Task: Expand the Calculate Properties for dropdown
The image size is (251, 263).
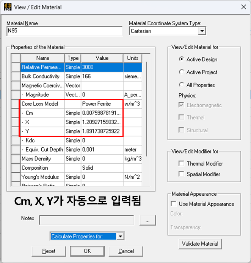Action: click(120, 237)
